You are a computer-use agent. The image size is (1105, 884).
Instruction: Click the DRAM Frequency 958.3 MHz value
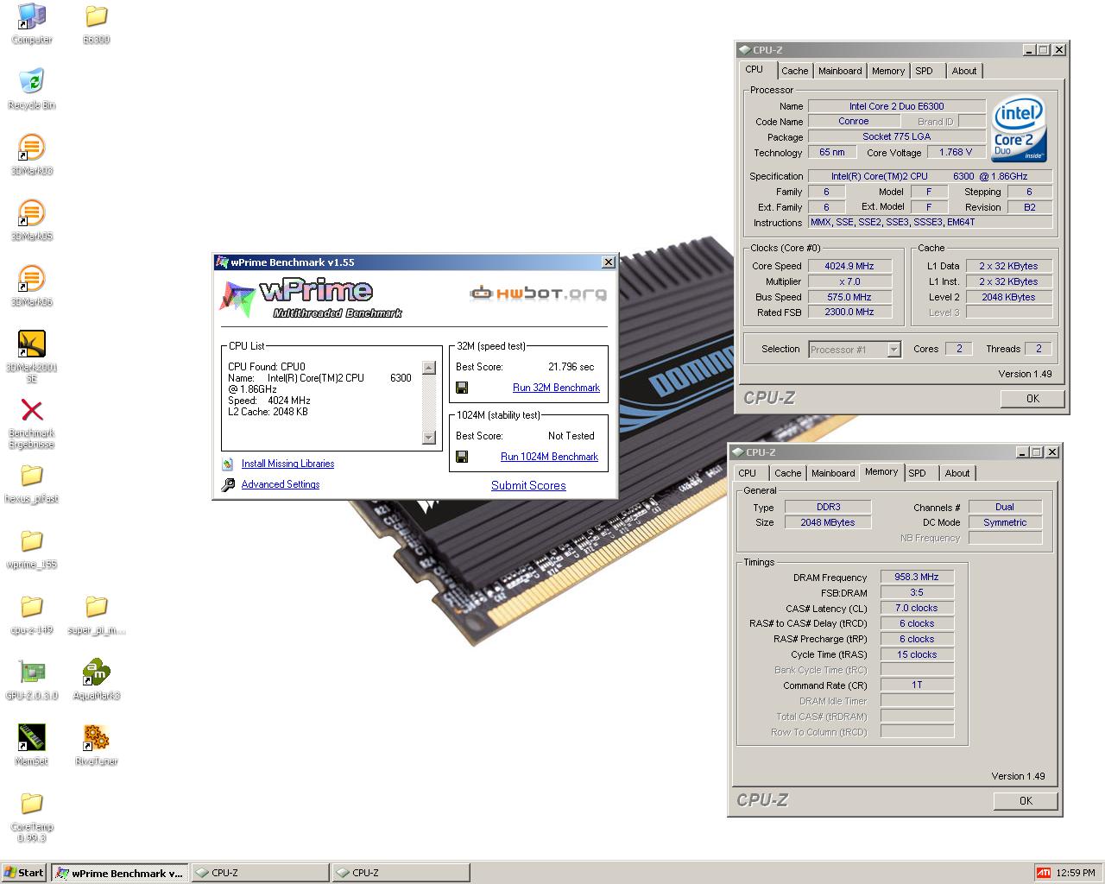coord(917,578)
